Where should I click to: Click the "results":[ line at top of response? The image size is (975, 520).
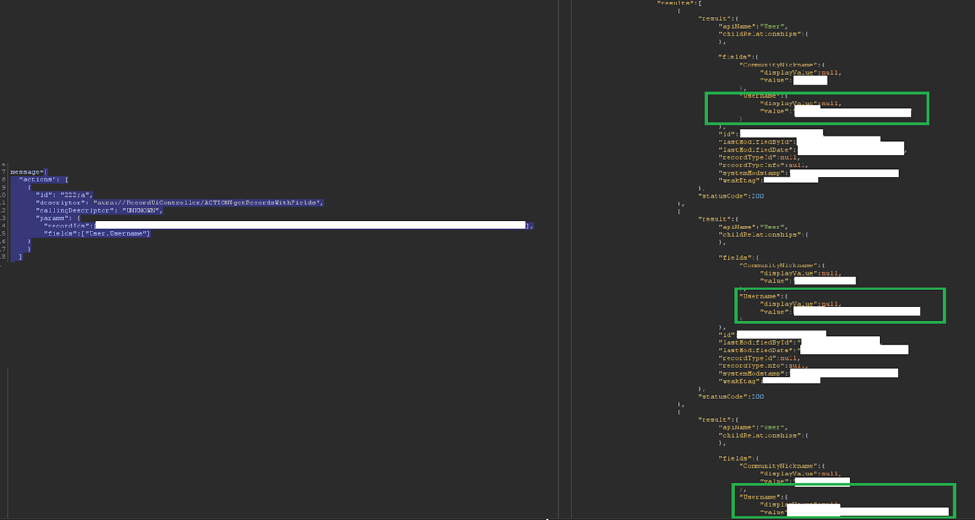[679, 4]
